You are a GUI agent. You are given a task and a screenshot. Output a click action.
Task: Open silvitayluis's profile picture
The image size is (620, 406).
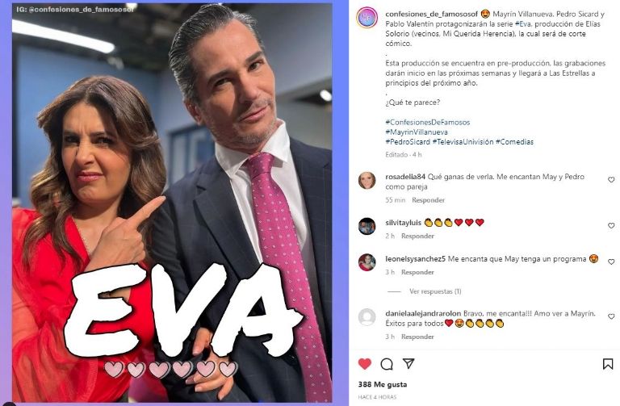coord(367,227)
